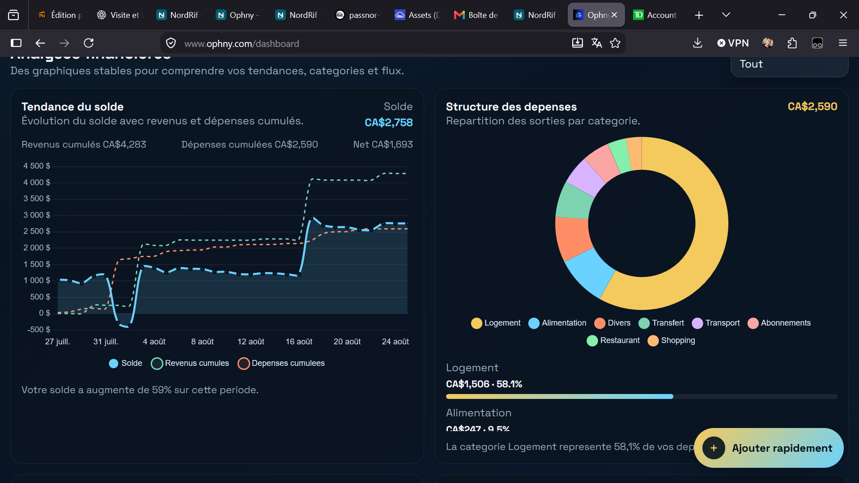Viewport: 859px width, 483px height.
Task: Open the Tout period dropdown
Action: (789, 64)
